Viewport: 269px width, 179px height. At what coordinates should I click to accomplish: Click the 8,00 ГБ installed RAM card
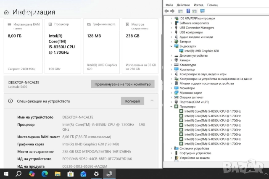pyautogui.click(x=23, y=46)
